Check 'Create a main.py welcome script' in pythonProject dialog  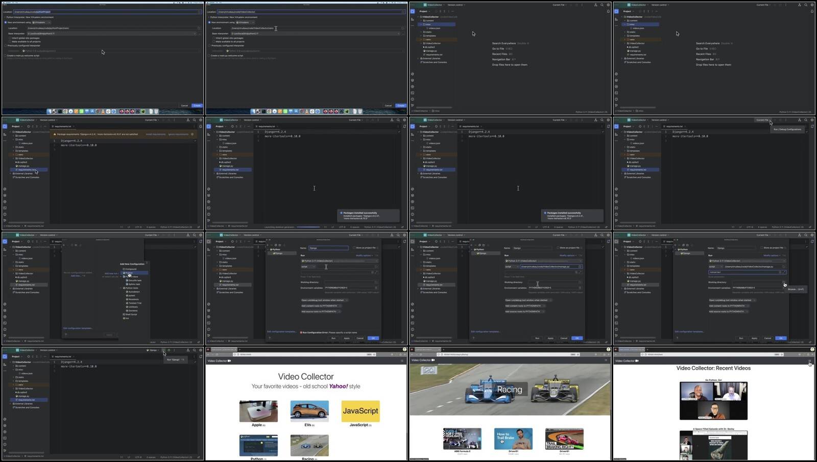[x=6, y=56]
